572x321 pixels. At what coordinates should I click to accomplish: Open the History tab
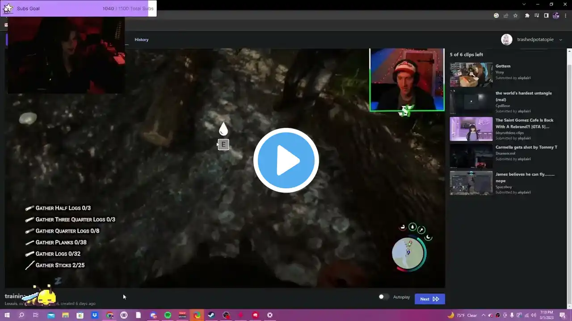[x=141, y=40]
